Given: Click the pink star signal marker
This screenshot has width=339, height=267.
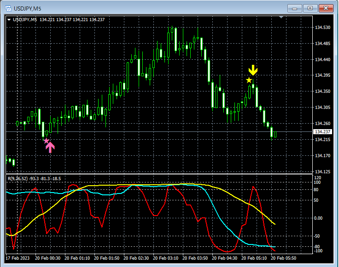Looking at the screenshot, I should [46, 141].
